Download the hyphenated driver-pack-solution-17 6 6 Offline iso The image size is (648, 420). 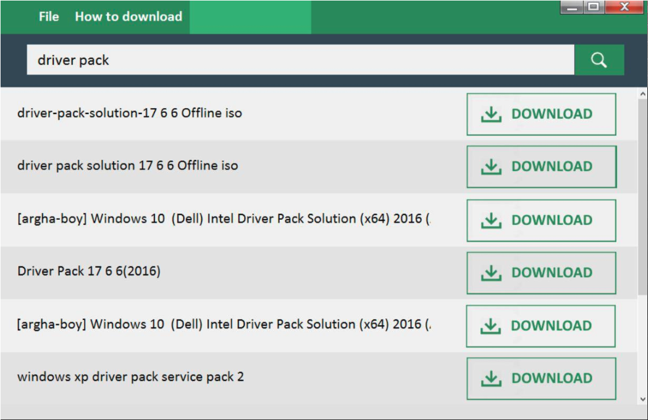pyautogui.click(x=541, y=114)
